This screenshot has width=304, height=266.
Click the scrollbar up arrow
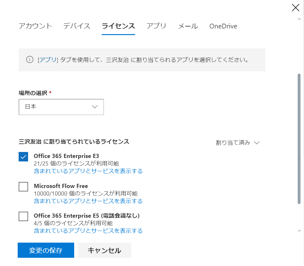click(299, 19)
